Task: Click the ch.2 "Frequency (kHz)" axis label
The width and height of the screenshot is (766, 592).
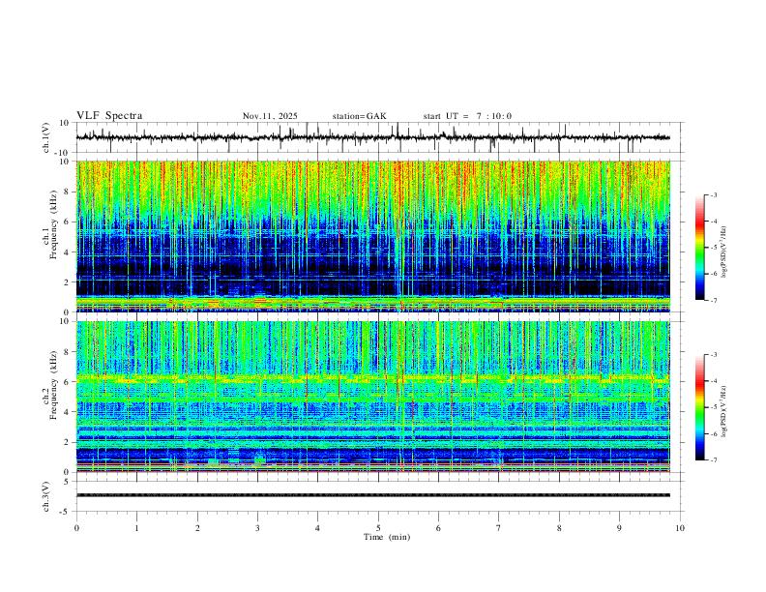Action: 53,385
